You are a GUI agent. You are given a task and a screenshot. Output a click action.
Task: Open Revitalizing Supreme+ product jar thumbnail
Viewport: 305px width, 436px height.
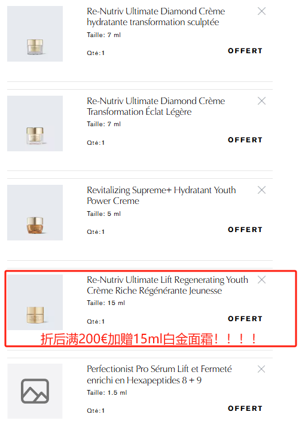coord(35,212)
